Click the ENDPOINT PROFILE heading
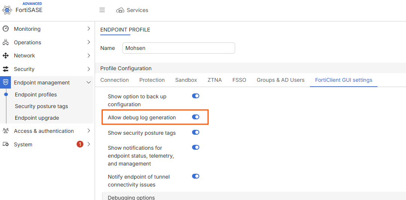Viewport: 406px width, 200px height. tap(125, 30)
